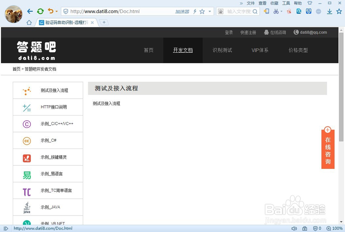Open address bar dropdown arrow
Screen dimensions: 345x232
tap(210, 11)
